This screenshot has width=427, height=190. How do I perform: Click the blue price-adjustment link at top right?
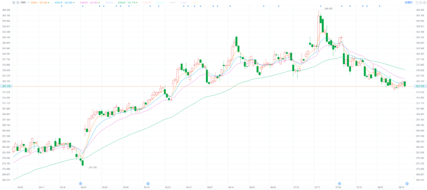(408, 2)
